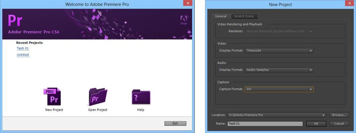Confirm with the OK button
The height and width of the screenshot is (133, 356).
pyautogui.click(x=316, y=124)
